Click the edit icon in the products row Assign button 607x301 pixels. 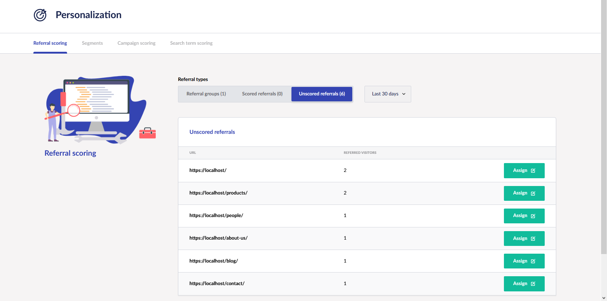coord(533,193)
